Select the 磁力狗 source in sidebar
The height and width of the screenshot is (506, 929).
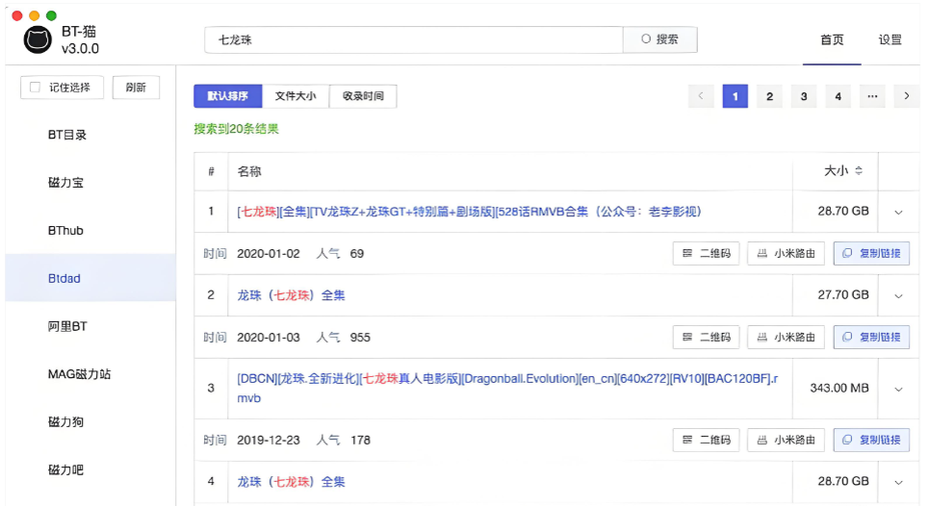pyautogui.click(x=66, y=422)
